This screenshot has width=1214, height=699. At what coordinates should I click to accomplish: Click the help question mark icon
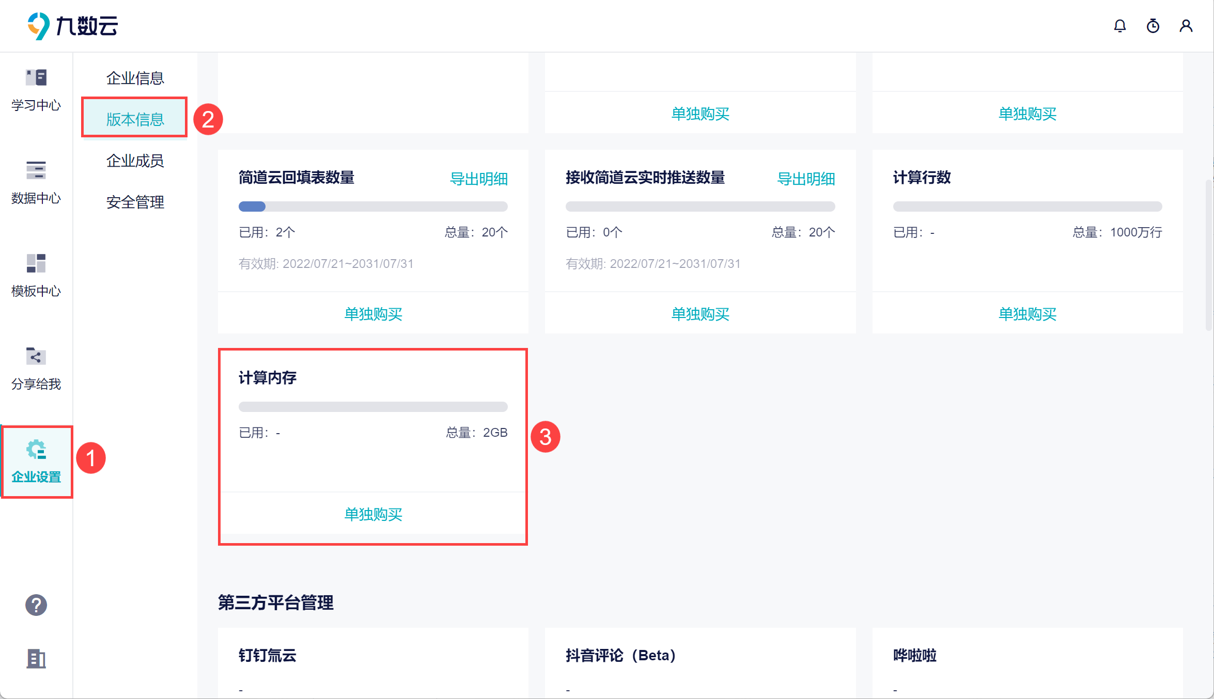(36, 605)
